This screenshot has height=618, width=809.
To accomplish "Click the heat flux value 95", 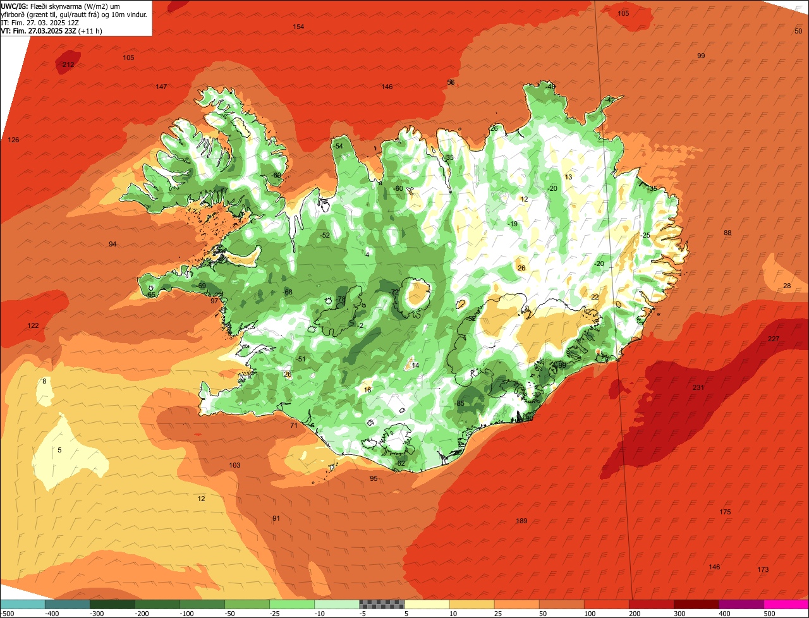I will pyautogui.click(x=374, y=478).
